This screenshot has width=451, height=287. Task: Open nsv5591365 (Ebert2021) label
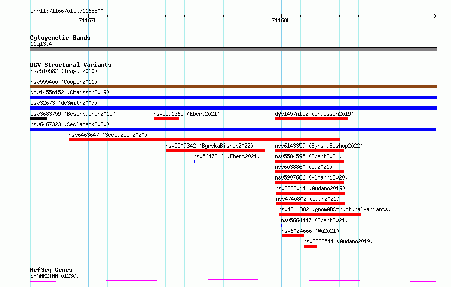(186, 114)
